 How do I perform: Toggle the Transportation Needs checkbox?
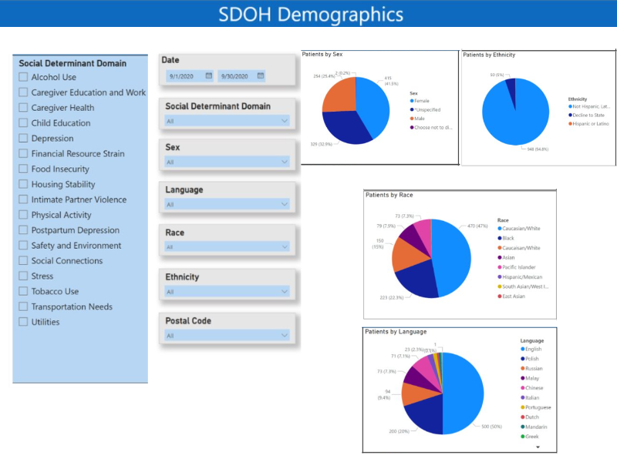pos(23,306)
